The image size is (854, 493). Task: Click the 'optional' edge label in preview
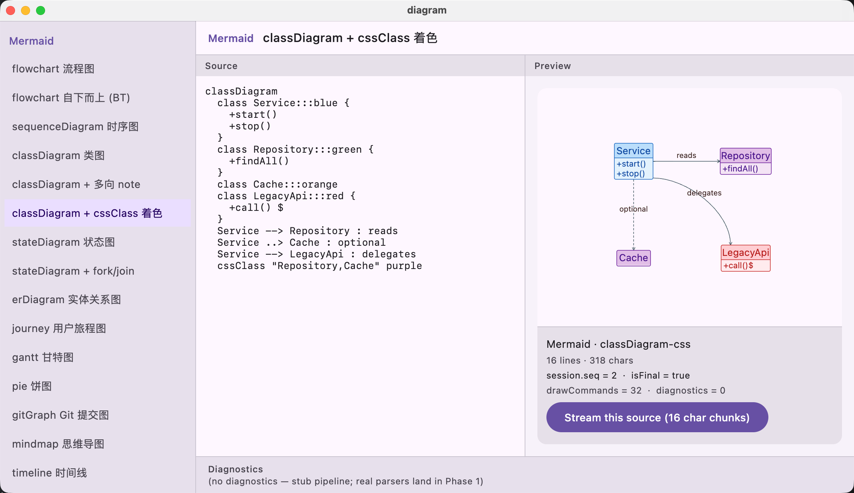(634, 209)
